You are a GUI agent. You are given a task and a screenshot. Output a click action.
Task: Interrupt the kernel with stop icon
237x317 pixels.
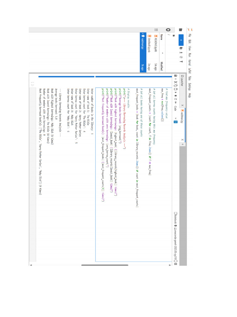175,96
